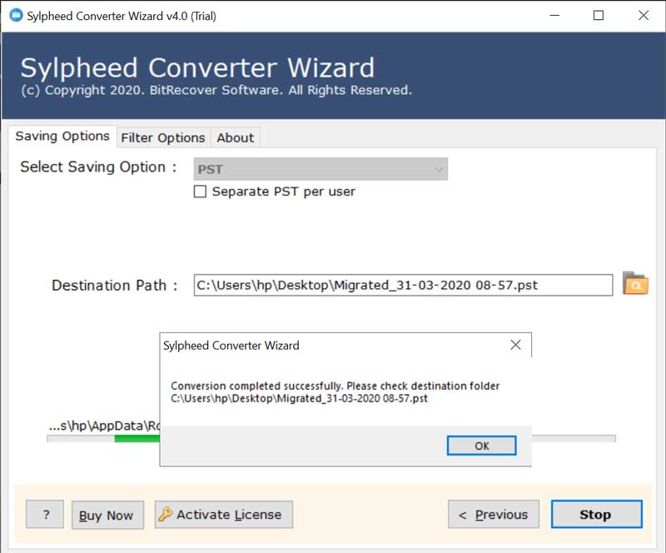Click the 'Select Saving Option :' label

98,167
